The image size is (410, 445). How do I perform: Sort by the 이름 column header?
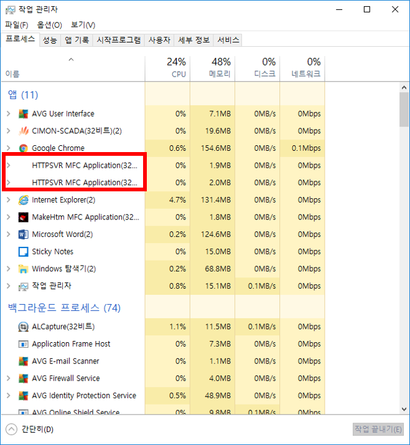[73, 69]
